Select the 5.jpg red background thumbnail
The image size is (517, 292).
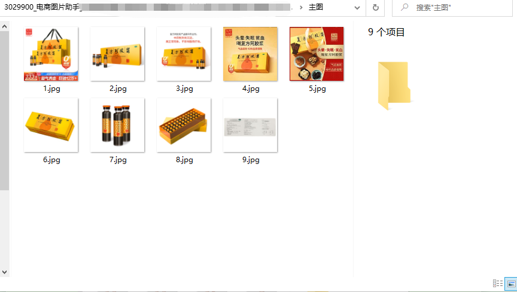pos(317,54)
